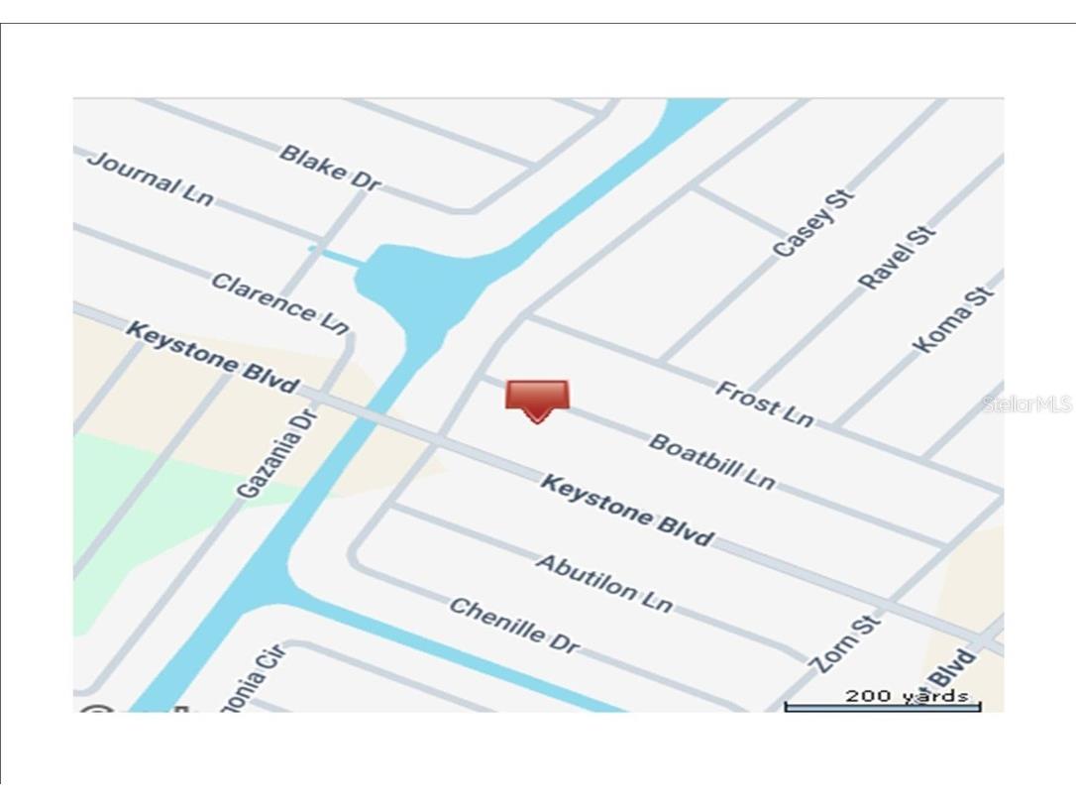Click the Frost Ln street label

[765, 403]
